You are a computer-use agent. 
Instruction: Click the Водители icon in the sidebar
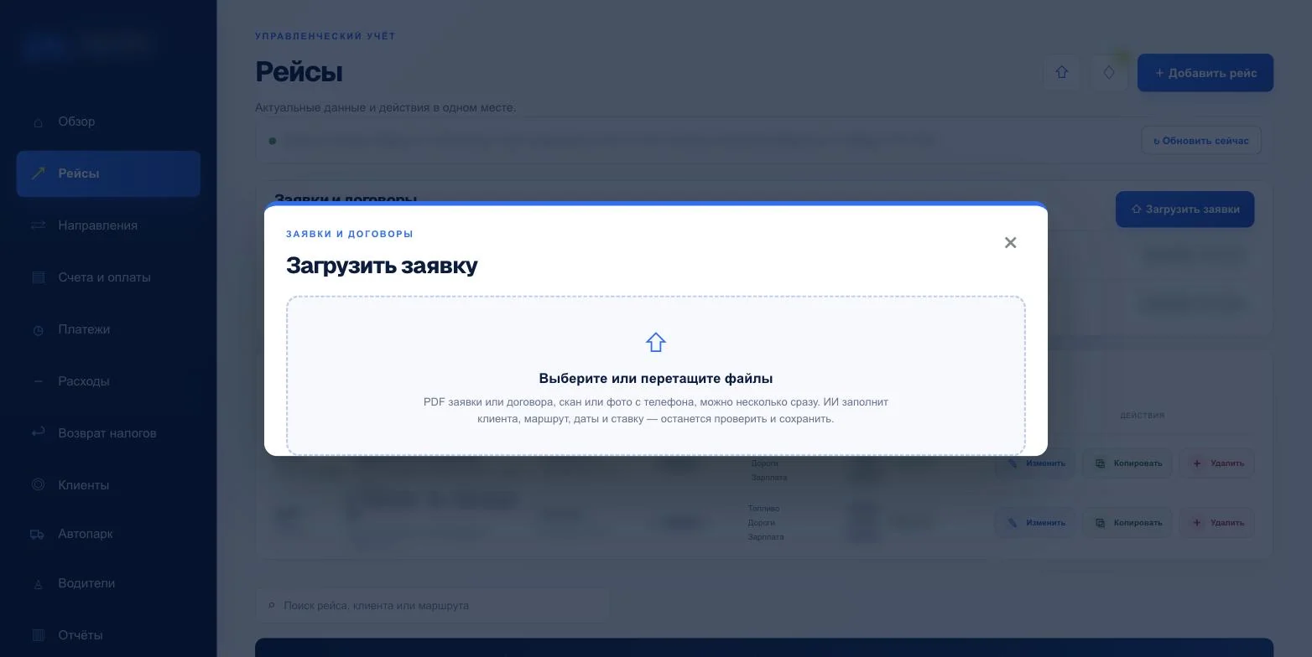[x=38, y=584]
